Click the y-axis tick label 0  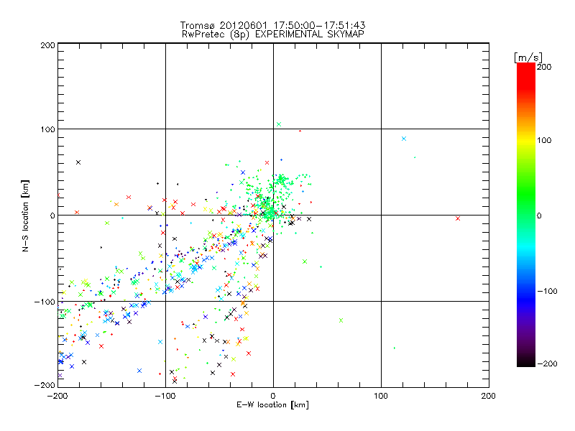pyautogui.click(x=52, y=215)
